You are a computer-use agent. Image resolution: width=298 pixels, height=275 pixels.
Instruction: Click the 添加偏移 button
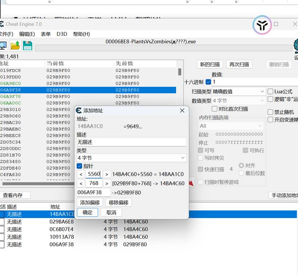(x=90, y=202)
